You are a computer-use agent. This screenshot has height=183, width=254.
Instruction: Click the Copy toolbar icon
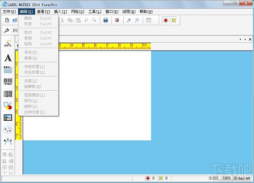70,20
